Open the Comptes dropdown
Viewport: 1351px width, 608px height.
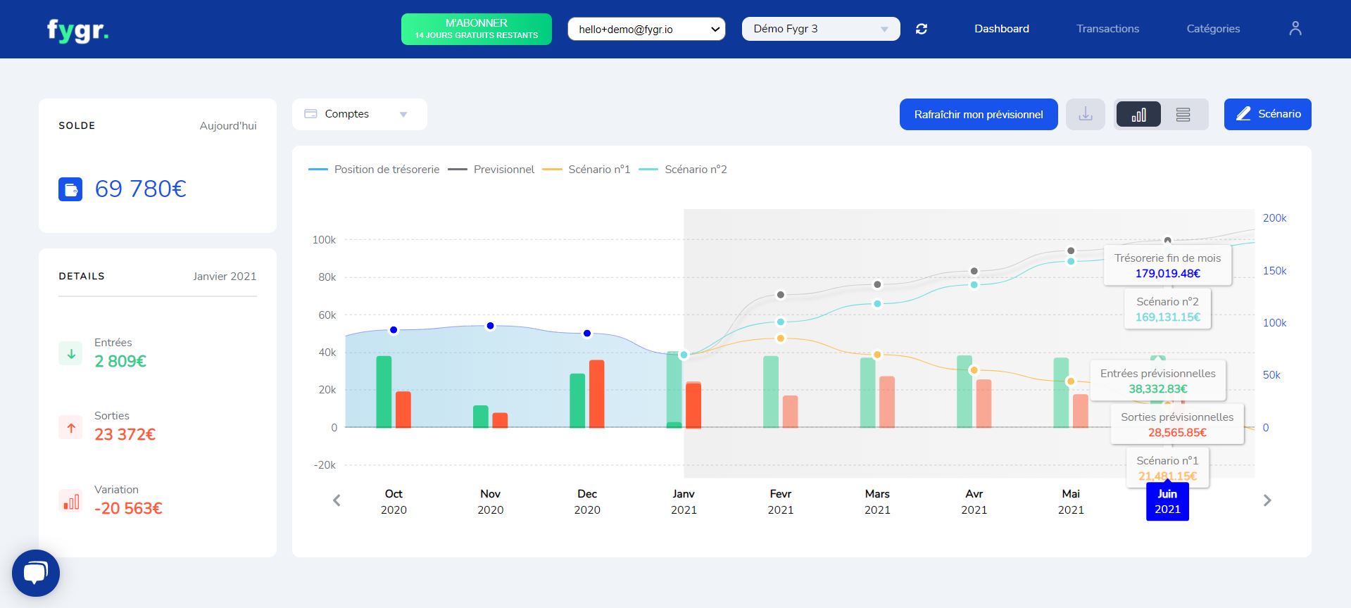point(360,114)
